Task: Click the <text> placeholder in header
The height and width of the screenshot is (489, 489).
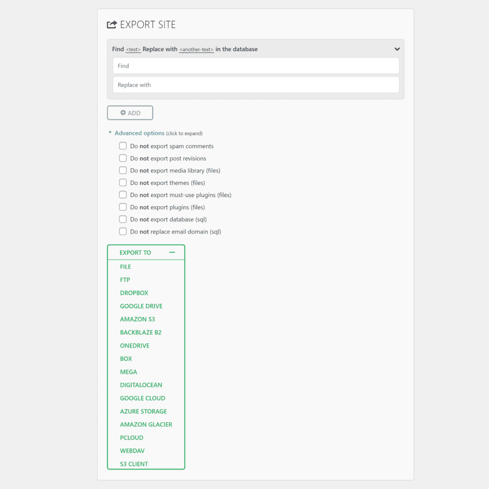Action: 133,49
